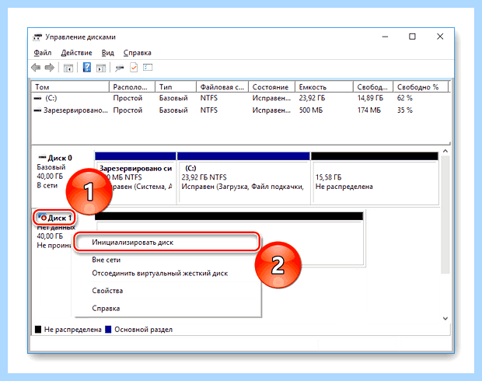Image resolution: width=482 pixels, height=381 pixels.
Task: Select the Диск 1 unallocated space block
Action: point(229,238)
